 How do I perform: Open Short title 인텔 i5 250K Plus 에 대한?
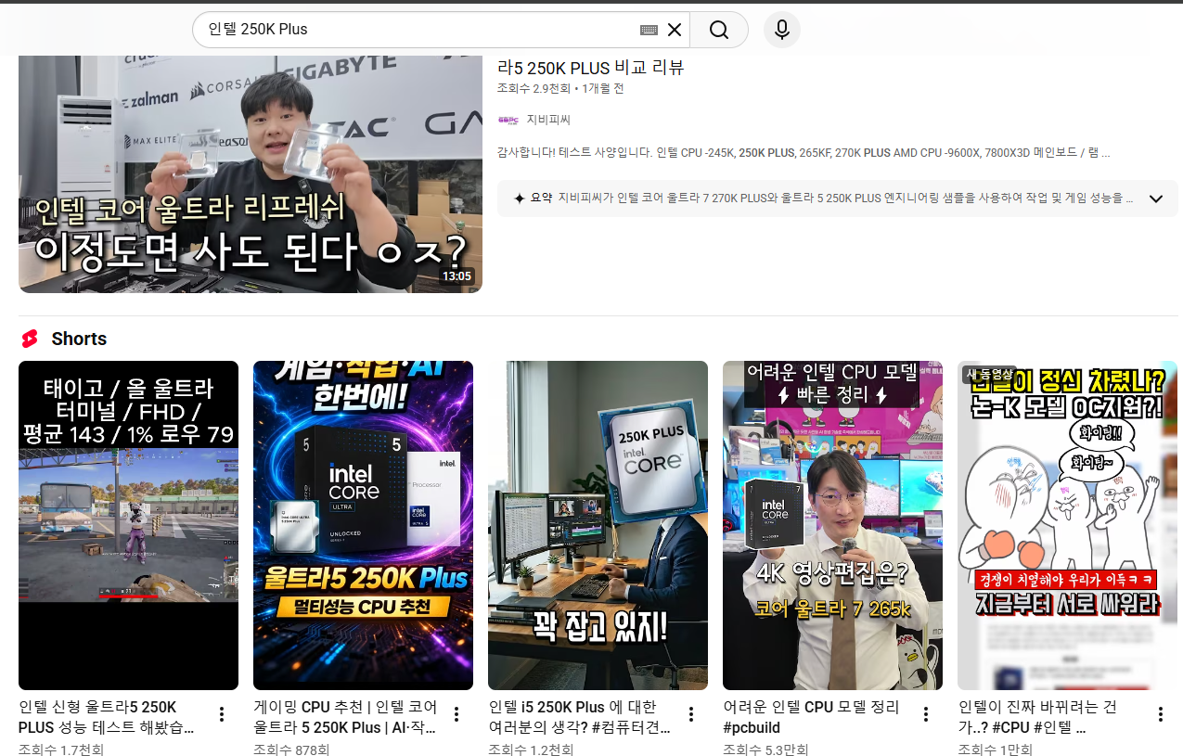[580, 717]
